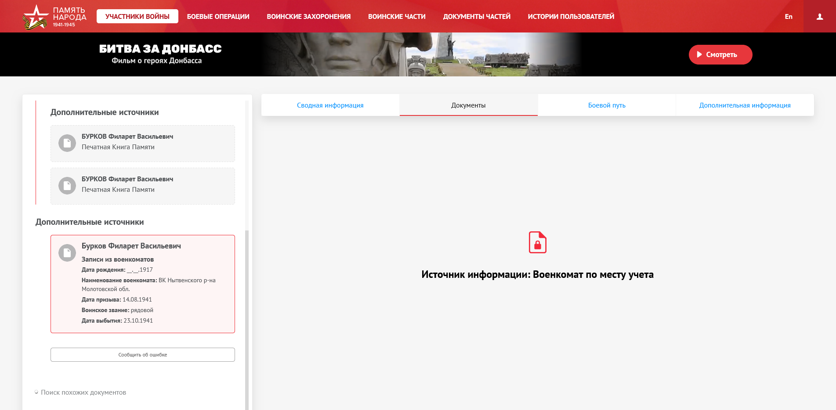The width and height of the screenshot is (836, 410).
Task: Click the document icon in the highlighted record
Action: tap(67, 253)
